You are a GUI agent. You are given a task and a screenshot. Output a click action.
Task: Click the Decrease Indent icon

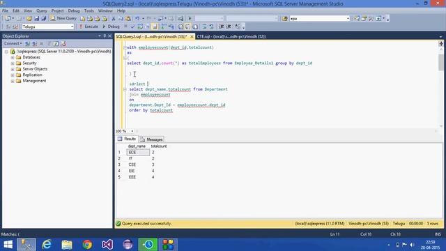tap(222, 26)
